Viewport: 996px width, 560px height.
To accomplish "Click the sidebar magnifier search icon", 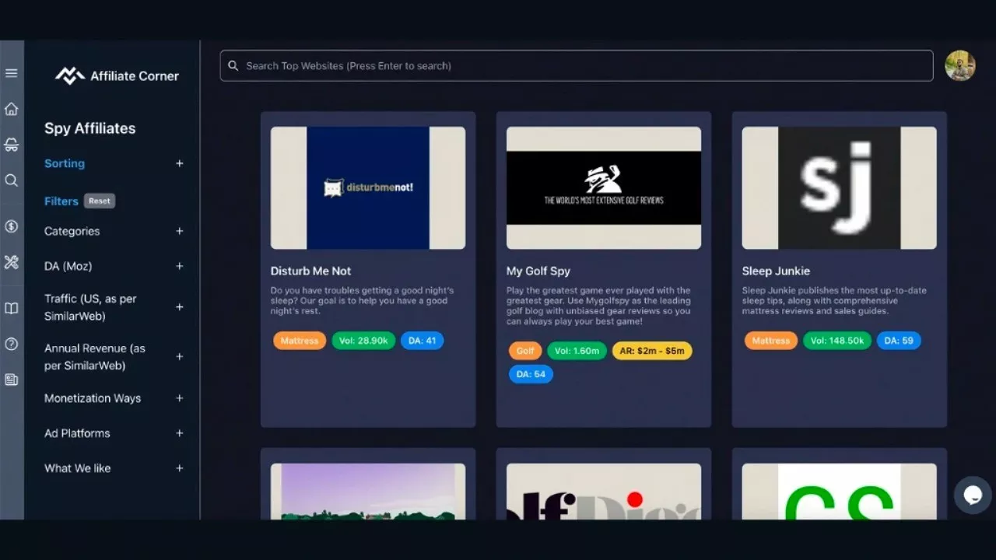I will tap(12, 180).
